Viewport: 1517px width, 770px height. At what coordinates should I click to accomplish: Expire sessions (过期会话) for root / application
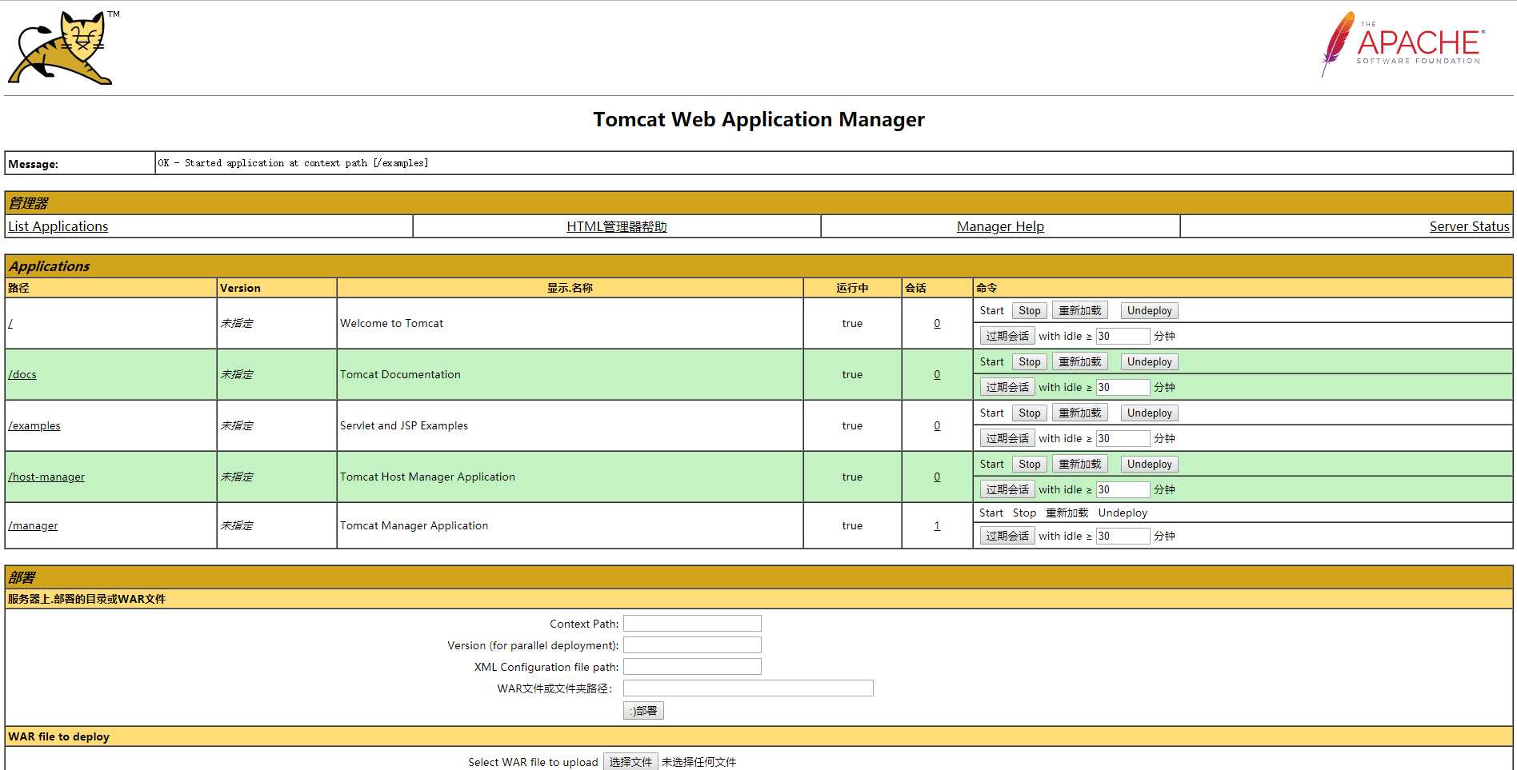pyautogui.click(x=1007, y=336)
